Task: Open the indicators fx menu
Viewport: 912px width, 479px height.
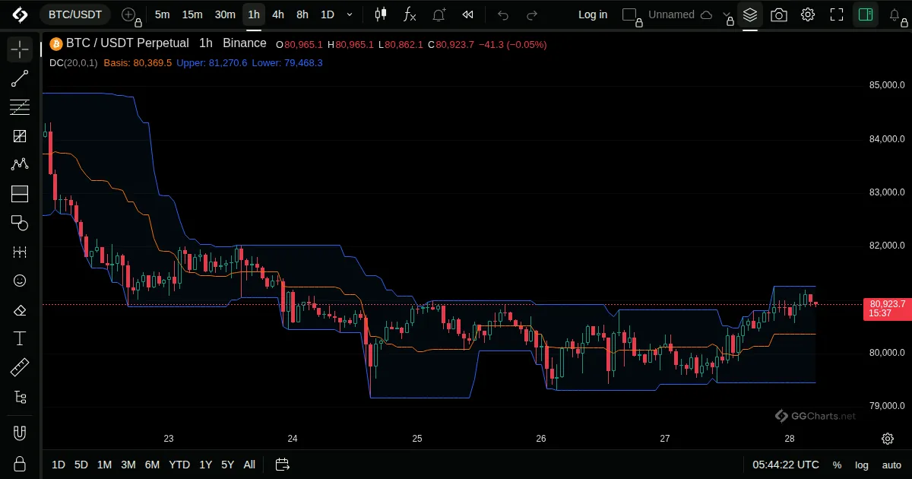Action: pyautogui.click(x=410, y=14)
